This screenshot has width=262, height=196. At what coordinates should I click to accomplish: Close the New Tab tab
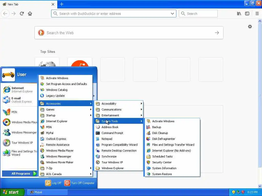pos(53,4)
